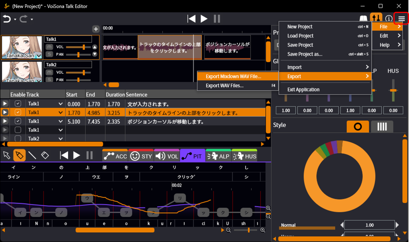Uncheck Enable for first Talk1 sentence
Screen dimensions: 409x242
coord(18,104)
